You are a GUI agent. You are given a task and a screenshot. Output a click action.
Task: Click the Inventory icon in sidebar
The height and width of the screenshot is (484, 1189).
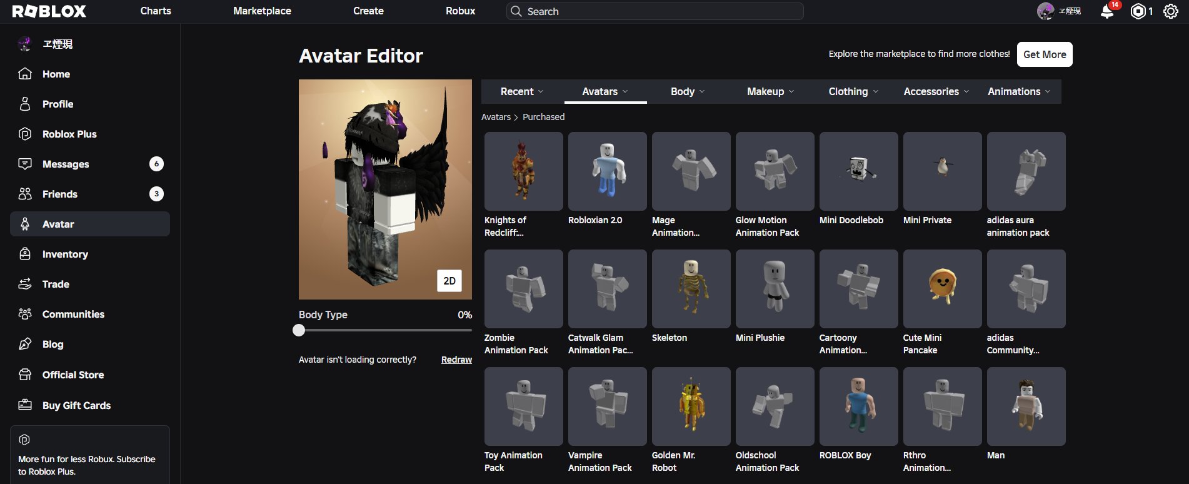tap(25, 254)
